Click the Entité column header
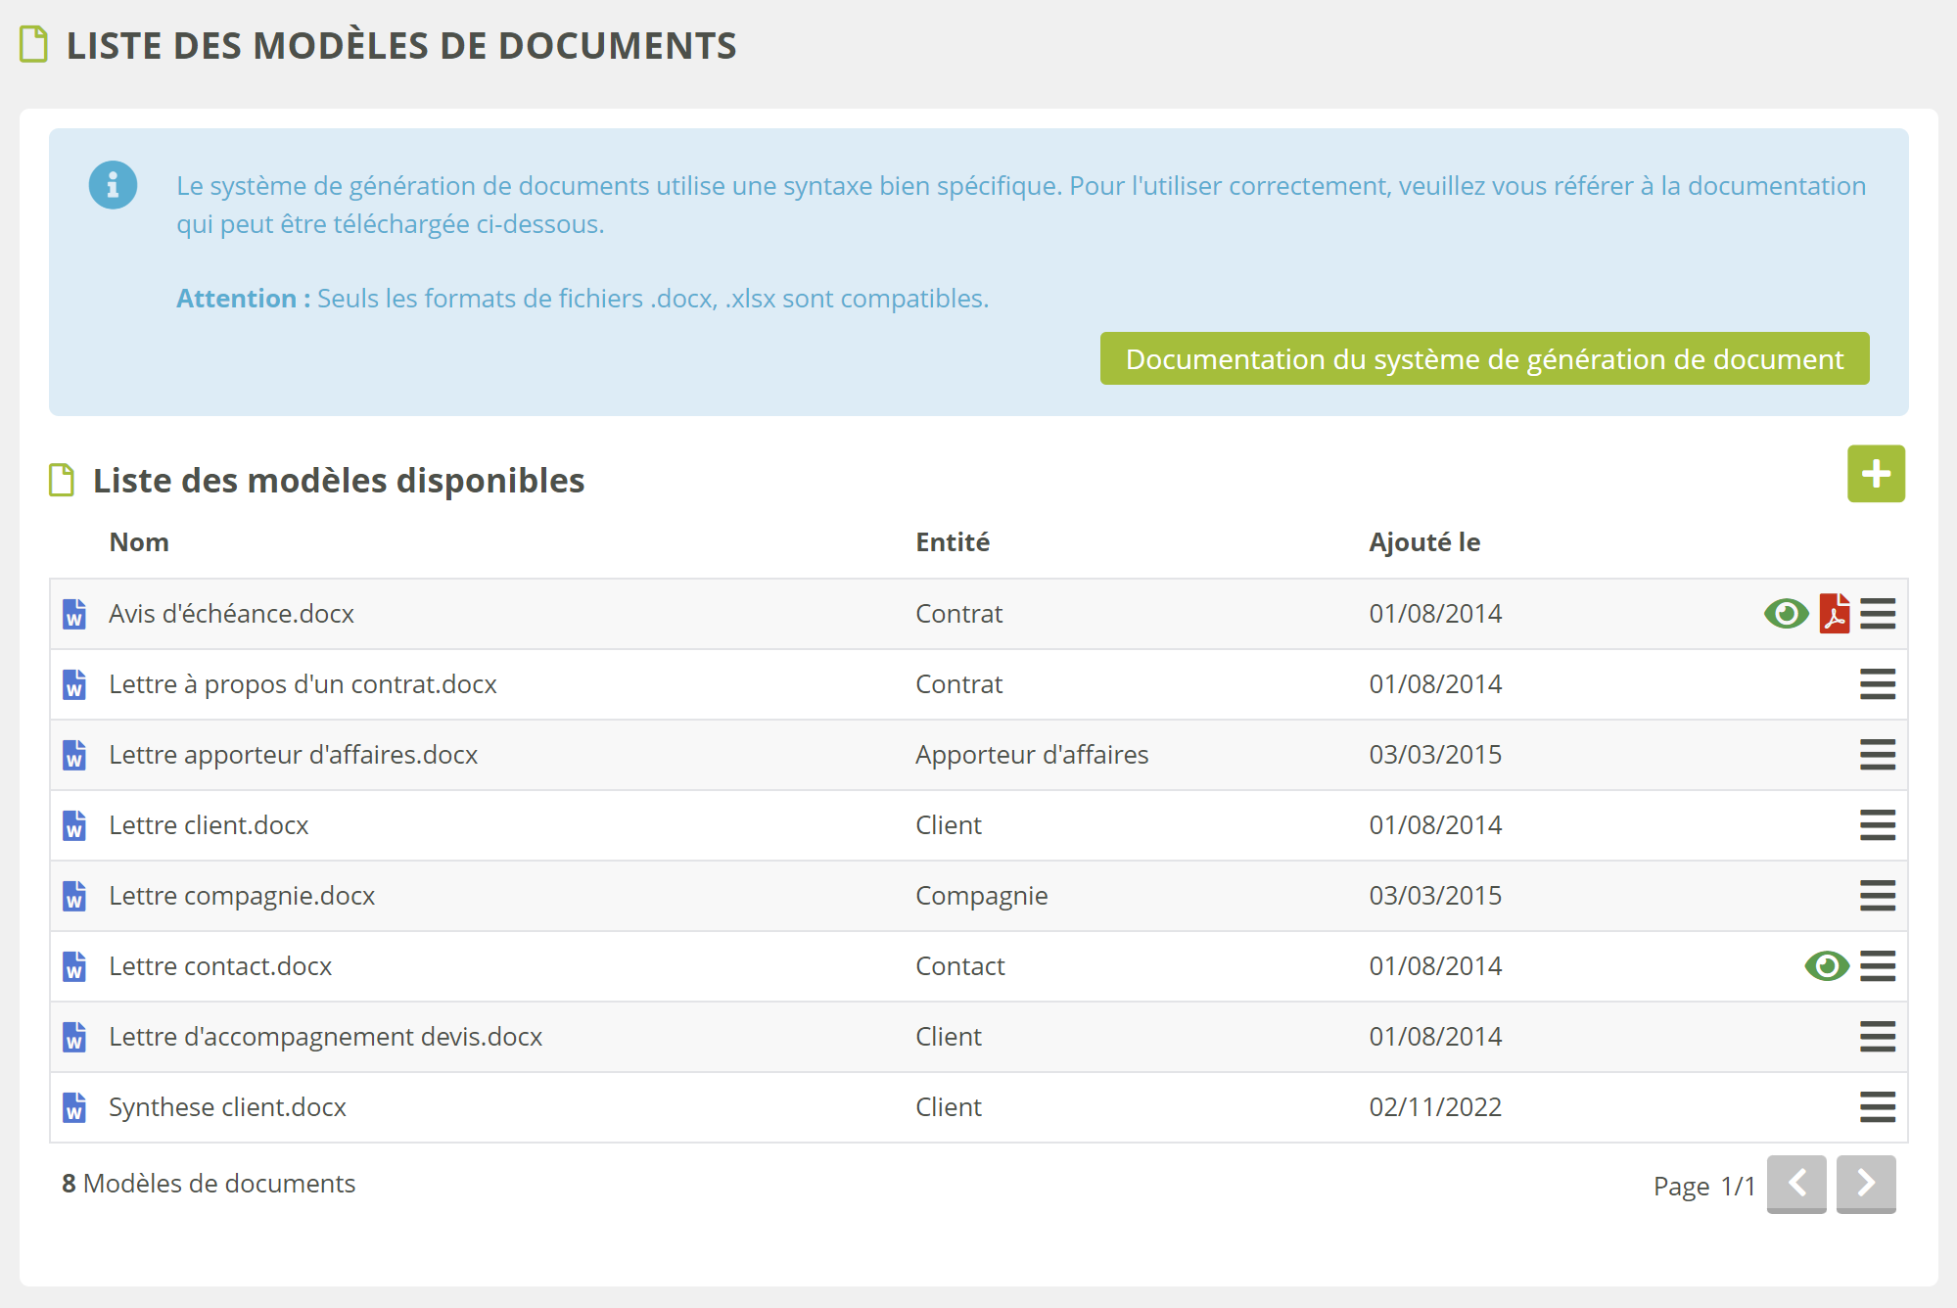The height and width of the screenshot is (1308, 1957). (952, 542)
